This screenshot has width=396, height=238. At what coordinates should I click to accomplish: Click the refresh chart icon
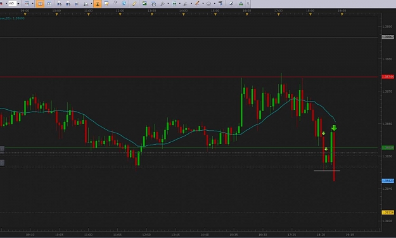pyautogui.click(x=115, y=3)
